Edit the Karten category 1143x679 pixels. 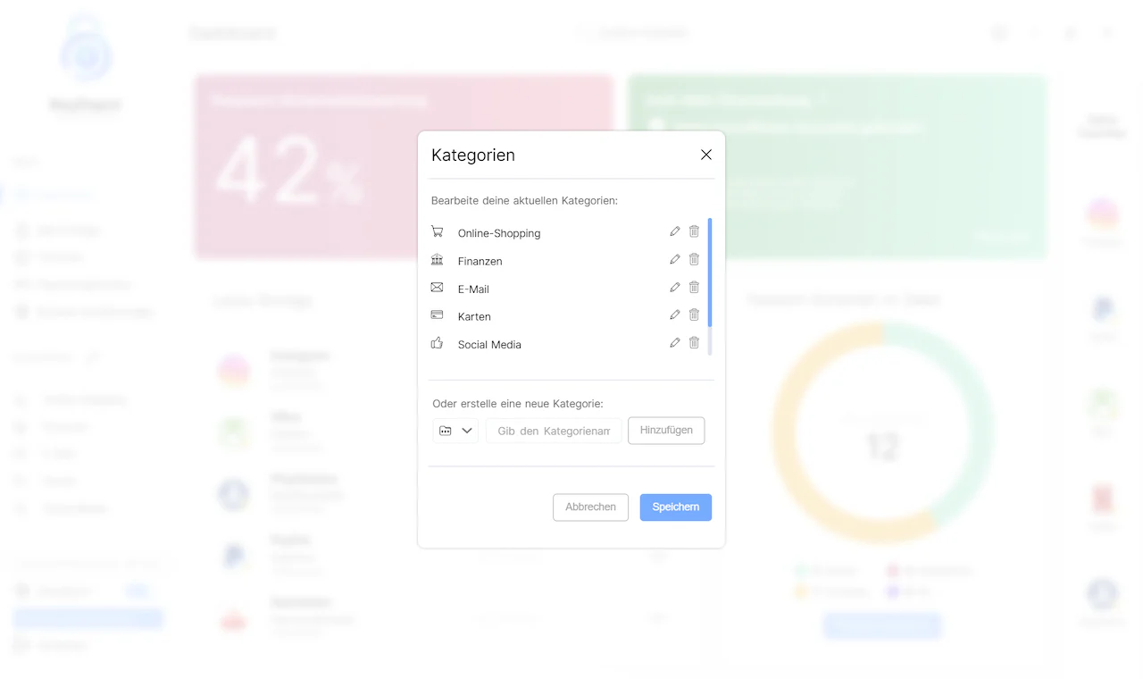pos(675,314)
